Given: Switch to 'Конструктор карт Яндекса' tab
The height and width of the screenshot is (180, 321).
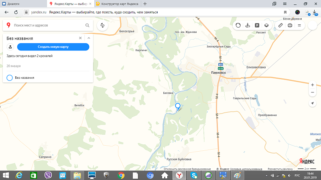Looking at the screenshot, I should 118,4.
